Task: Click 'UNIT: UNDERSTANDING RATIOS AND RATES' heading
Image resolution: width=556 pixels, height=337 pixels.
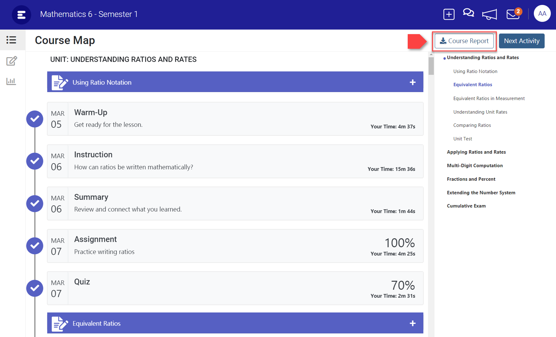Action: [x=123, y=59]
